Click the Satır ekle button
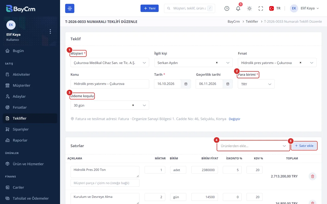 click(x=304, y=146)
